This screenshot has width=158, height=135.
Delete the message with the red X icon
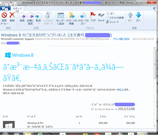pyautogui.click(x=12, y=15)
